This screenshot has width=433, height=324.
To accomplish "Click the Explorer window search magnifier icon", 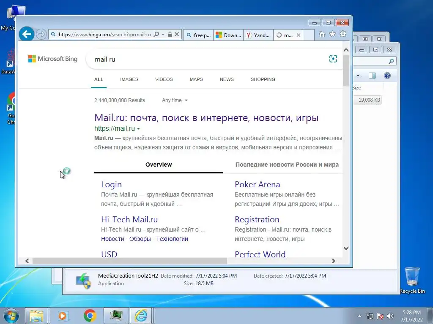I will (x=391, y=61).
